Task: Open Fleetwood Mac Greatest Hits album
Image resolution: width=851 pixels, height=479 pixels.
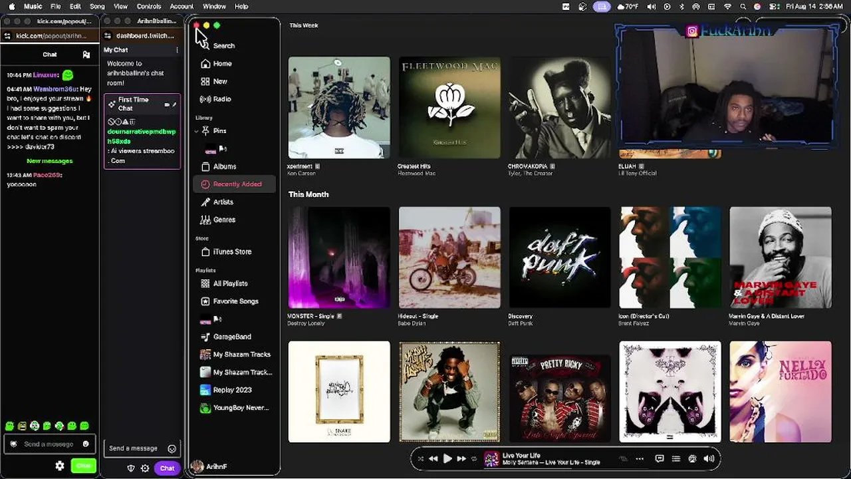Action: pos(449,108)
